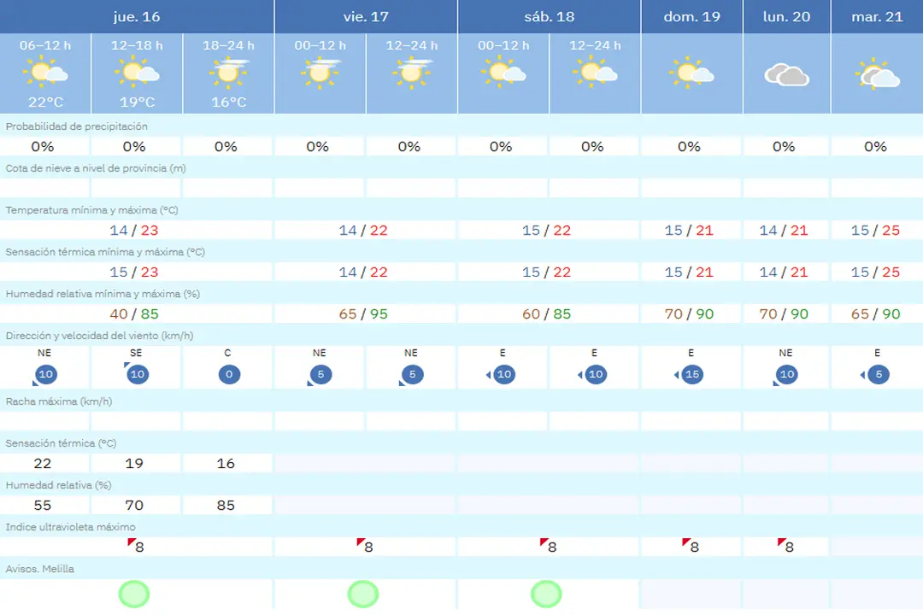This screenshot has height=615, width=923.
Task: Select the lun. 20 day header
Action: (x=786, y=16)
